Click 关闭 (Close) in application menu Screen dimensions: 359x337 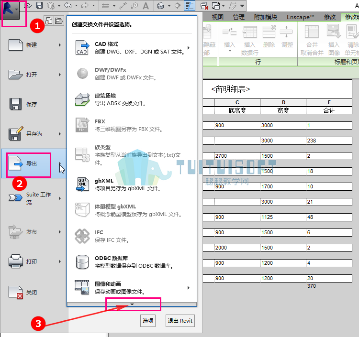(34, 293)
